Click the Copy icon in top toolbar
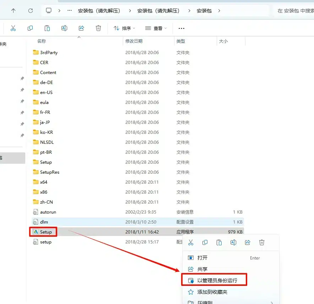The width and height of the screenshot is (314, 304). (x=30, y=28)
